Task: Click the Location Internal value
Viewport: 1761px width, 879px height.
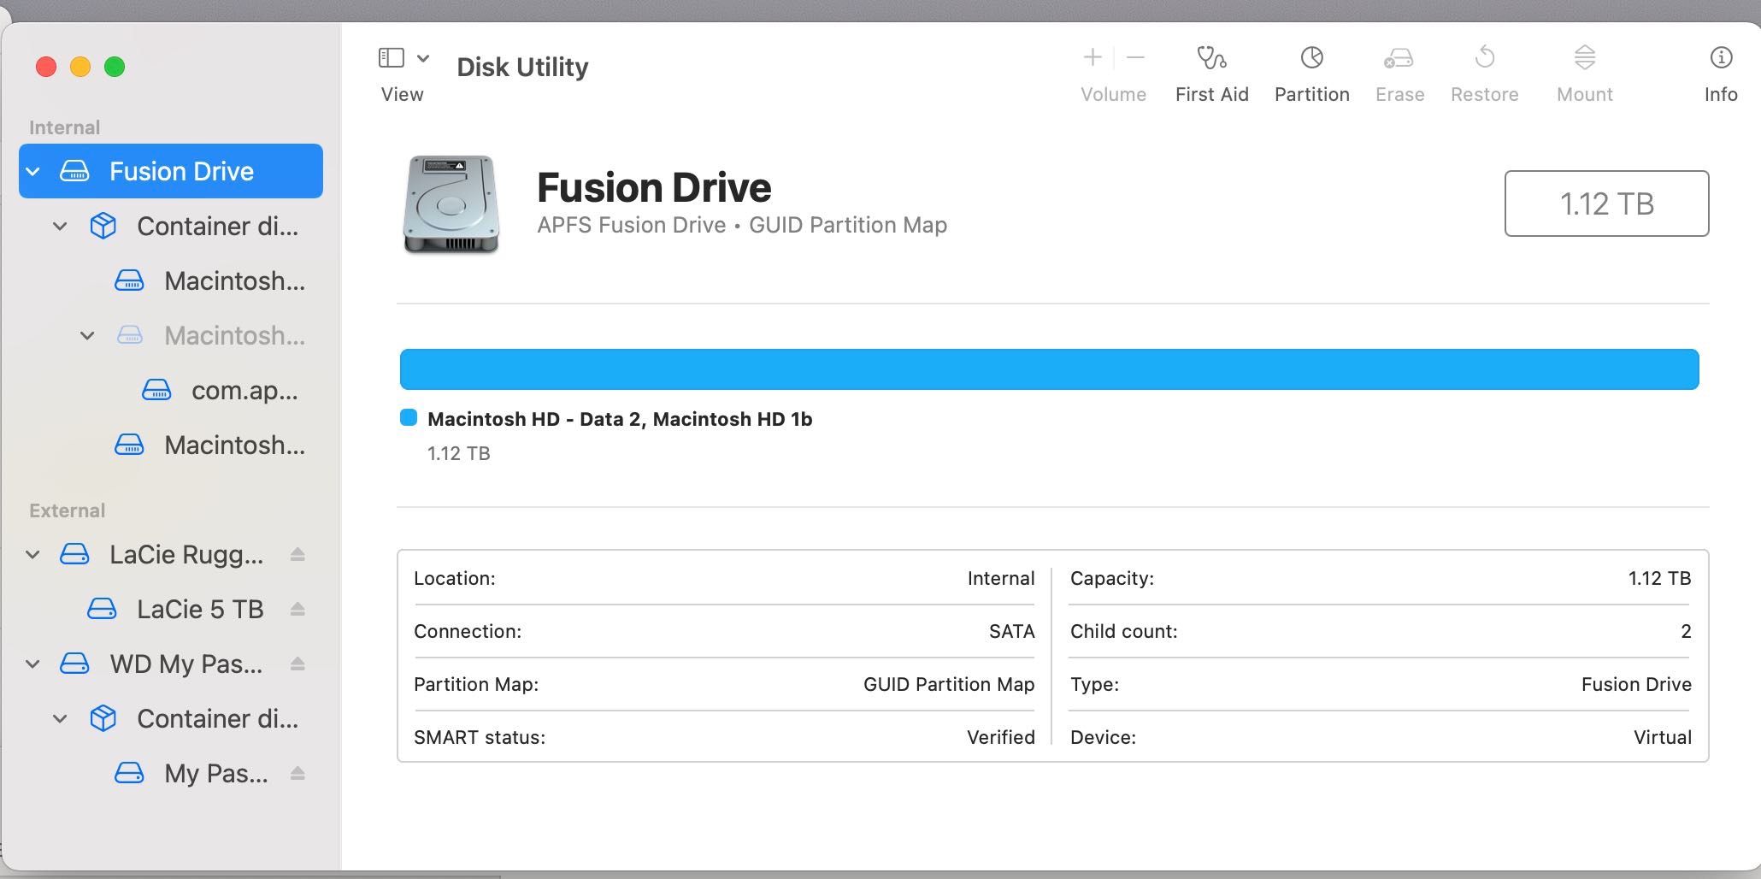Action: point(1001,578)
